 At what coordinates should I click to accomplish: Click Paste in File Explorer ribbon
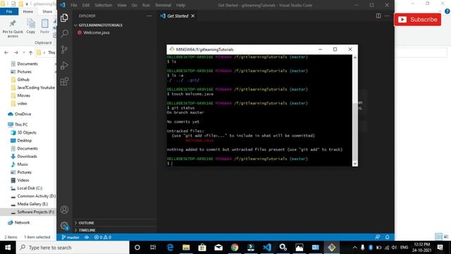[x=44, y=27]
